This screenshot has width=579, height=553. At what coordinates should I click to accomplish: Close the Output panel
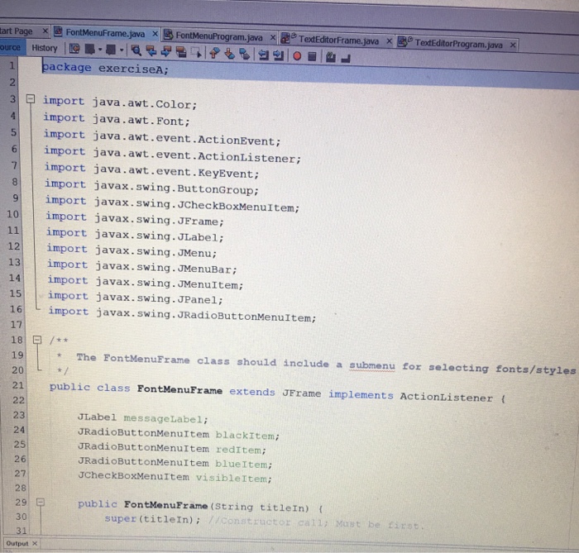coord(35,543)
